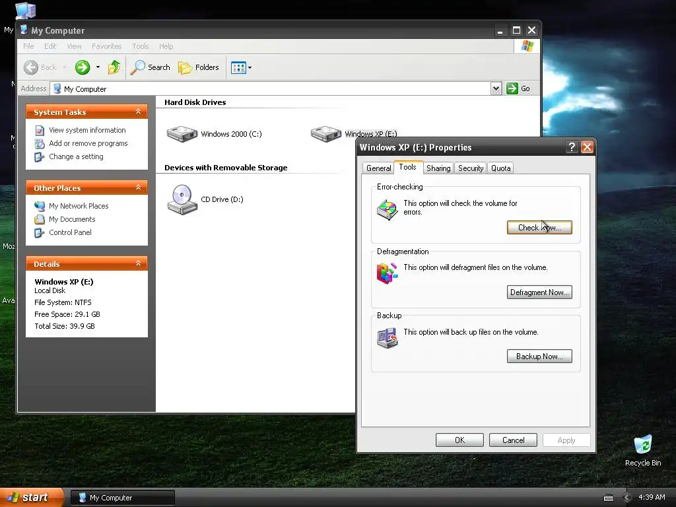This screenshot has height=507, width=676.
Task: Switch to the Sharing tab
Action: [438, 168]
